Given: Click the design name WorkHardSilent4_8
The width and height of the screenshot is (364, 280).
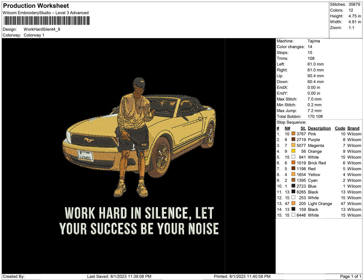Looking at the screenshot, I should click(42, 29).
